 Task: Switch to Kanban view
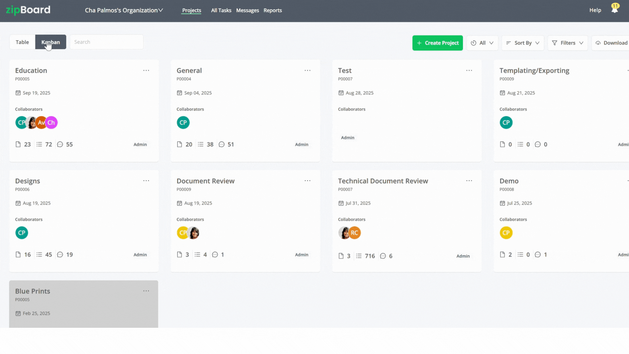[x=51, y=42]
